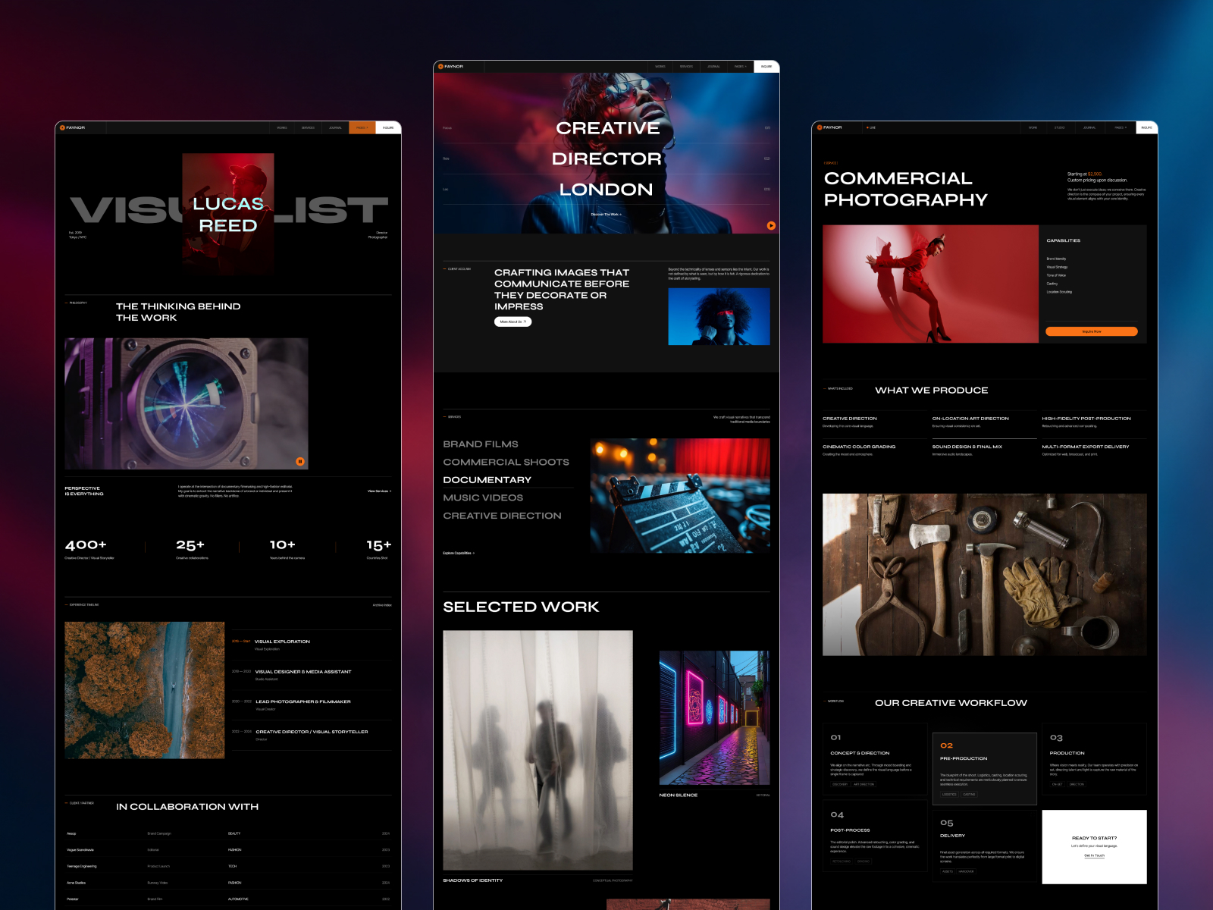Click the 04 Post-Process workflow card
1213x910 pixels.
875,836
